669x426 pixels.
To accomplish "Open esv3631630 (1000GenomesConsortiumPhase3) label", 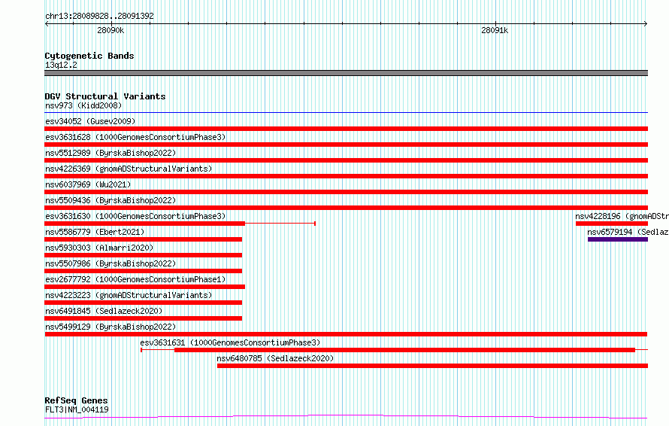I will (x=135, y=216).
